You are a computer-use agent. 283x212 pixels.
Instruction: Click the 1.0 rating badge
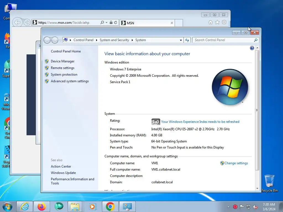pos(156,122)
